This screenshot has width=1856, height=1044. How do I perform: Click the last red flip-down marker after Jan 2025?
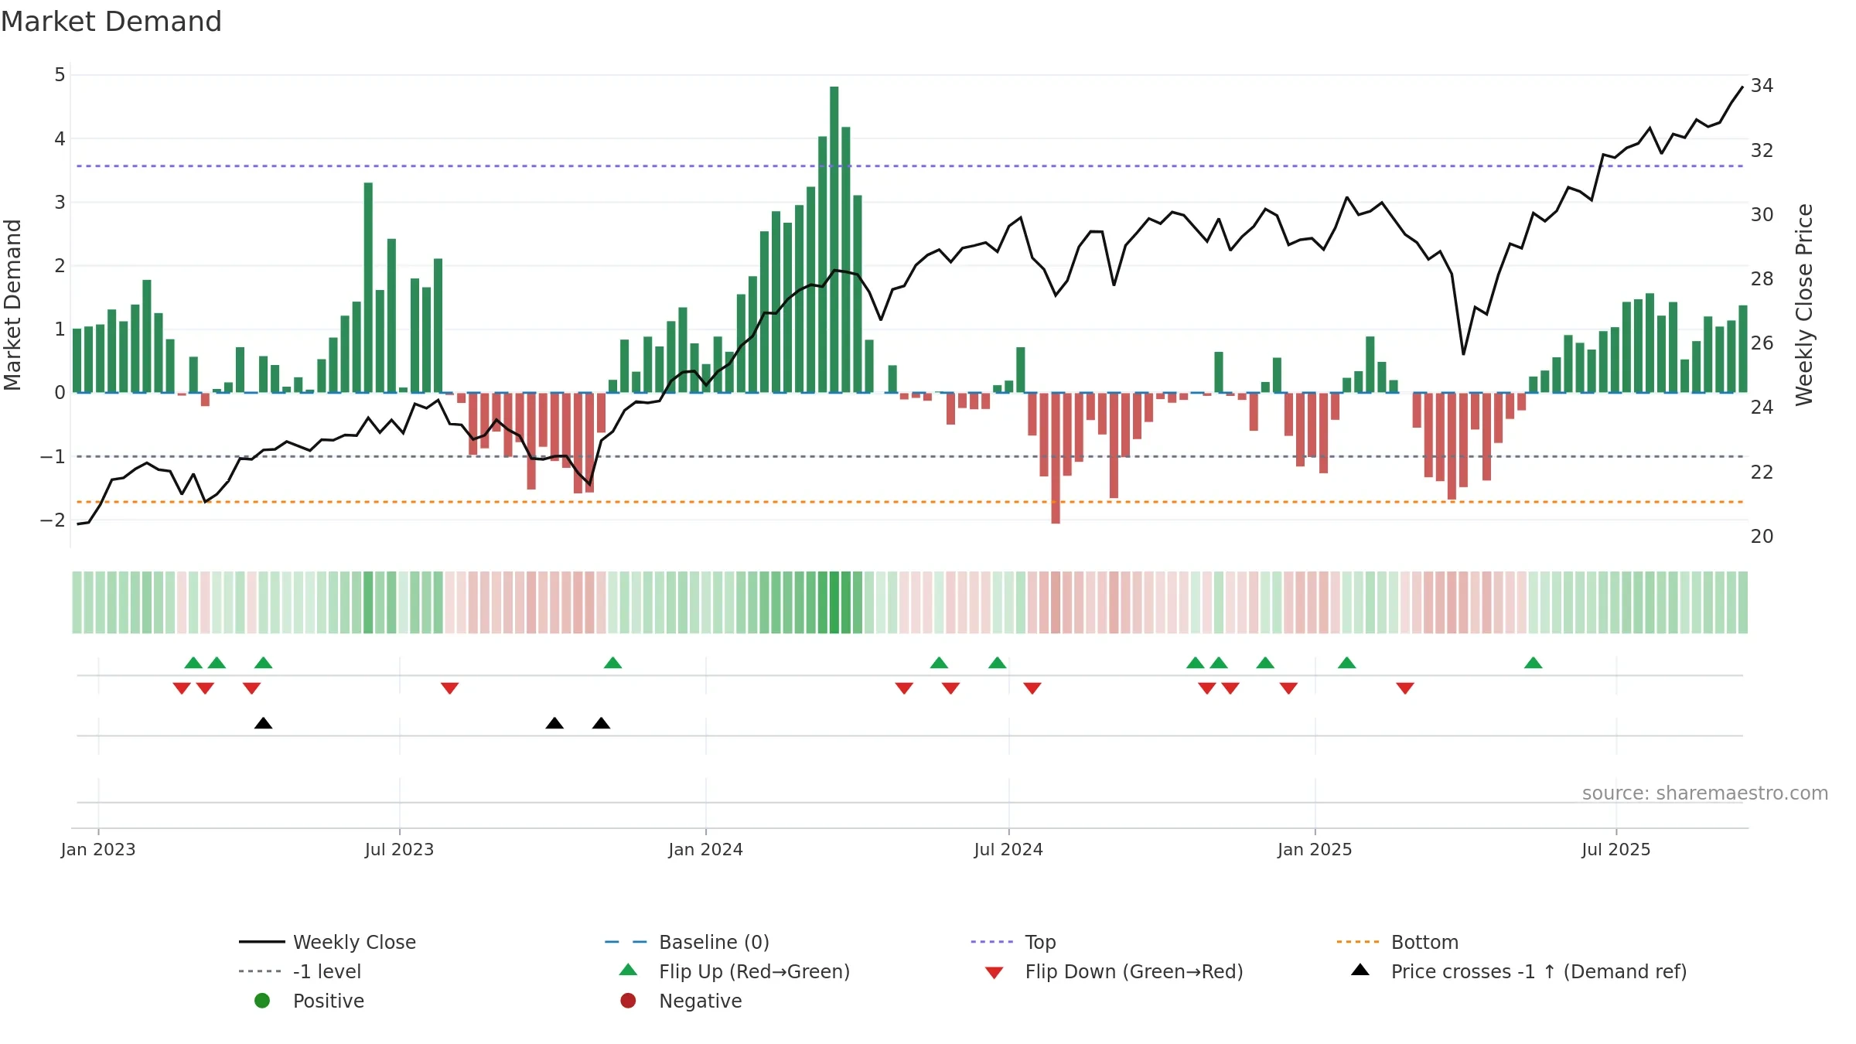[x=1405, y=688]
